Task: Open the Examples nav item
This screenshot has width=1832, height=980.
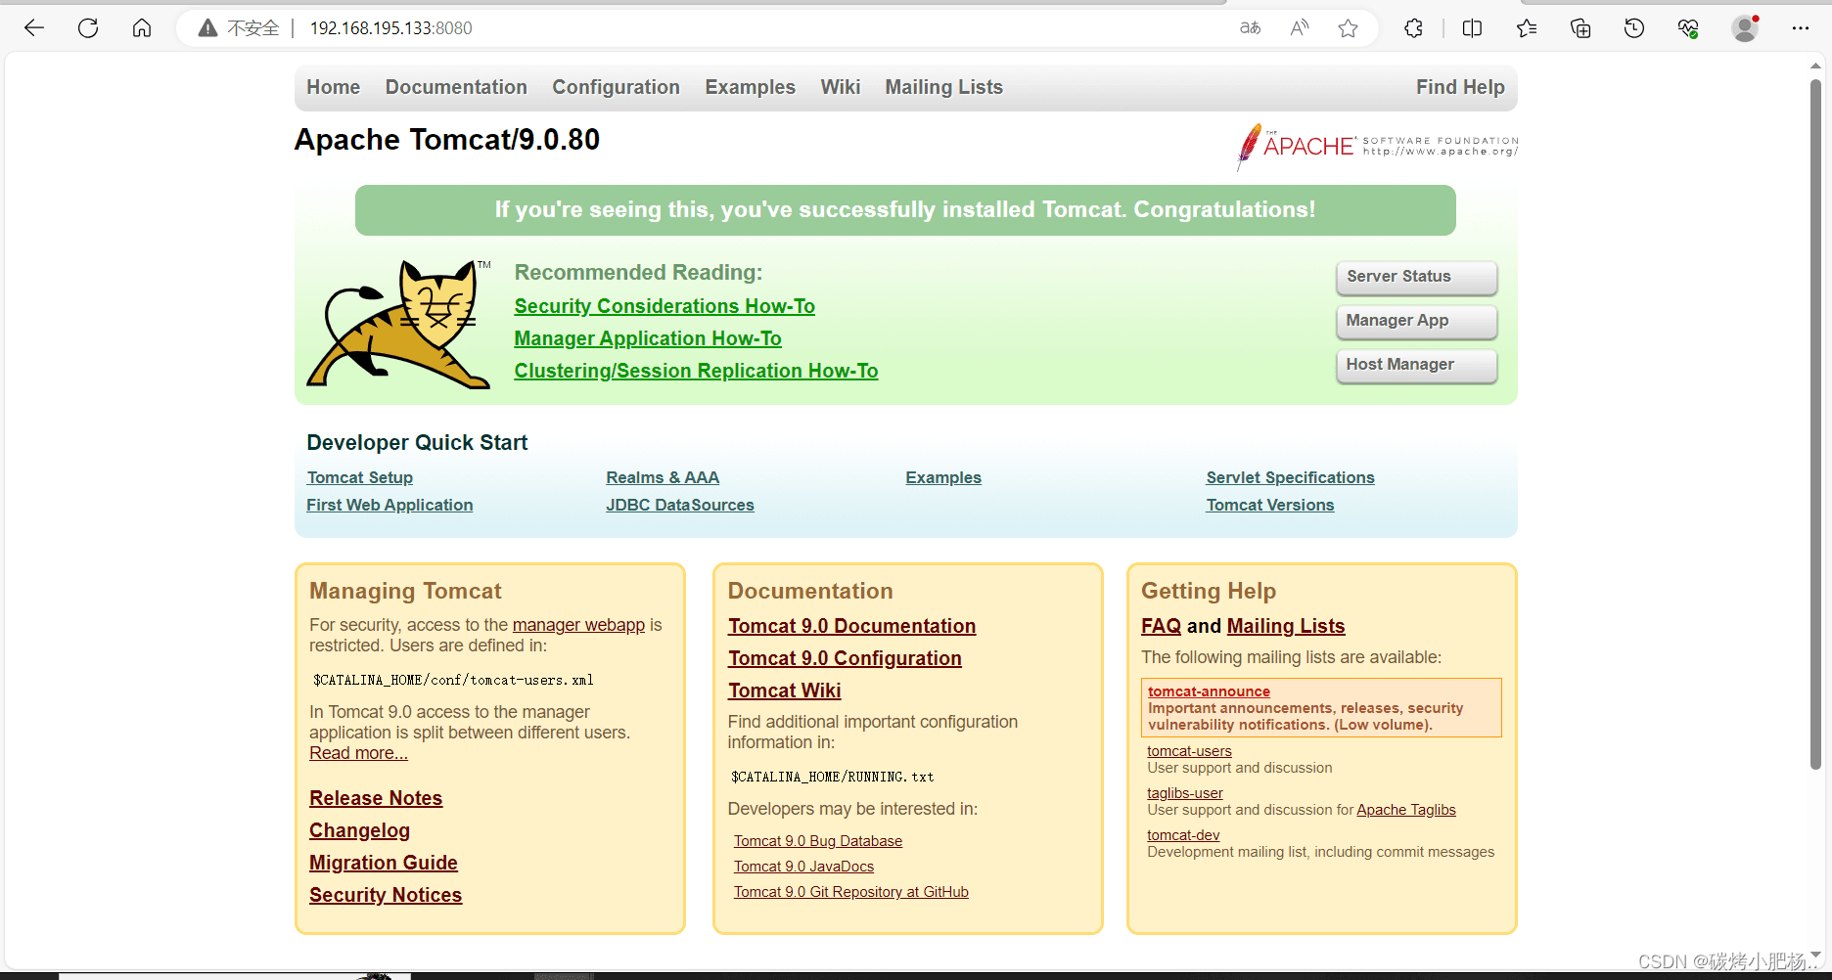Action: (751, 87)
